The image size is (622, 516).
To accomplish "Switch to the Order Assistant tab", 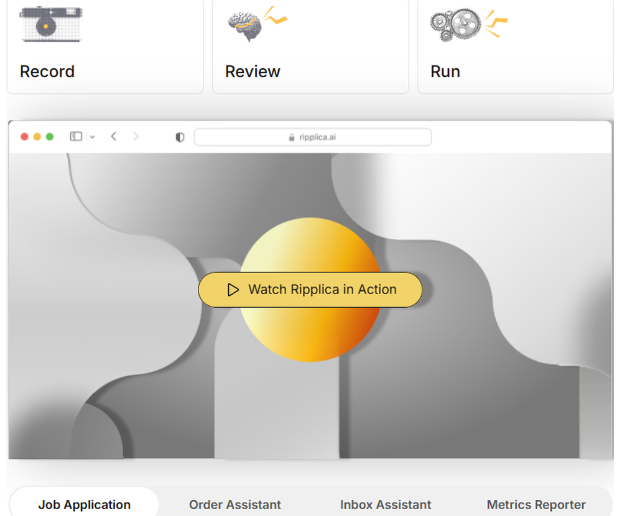I will coord(235,505).
